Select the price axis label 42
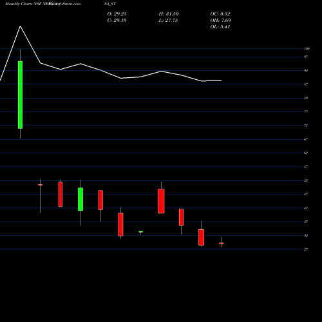This screenshot has width=322, height=322. (306, 208)
